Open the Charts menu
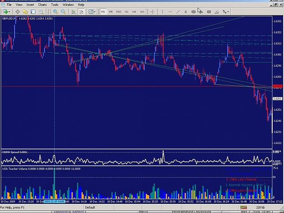Viewport: 284px width, 213px height. pyautogui.click(x=42, y=5)
